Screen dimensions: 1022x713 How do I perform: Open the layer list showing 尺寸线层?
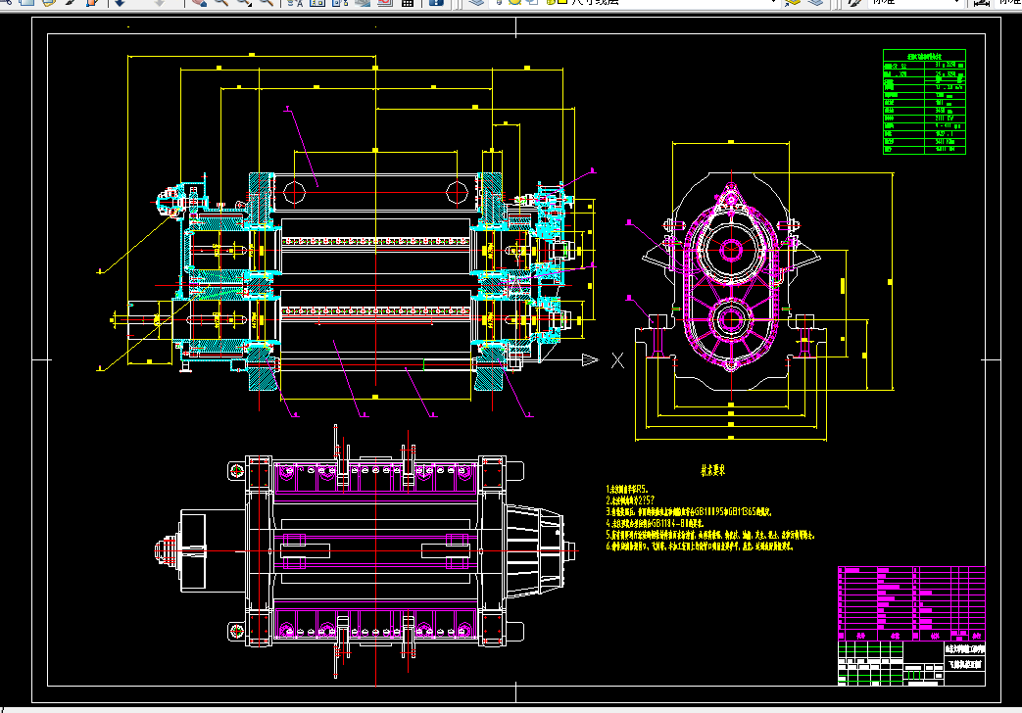[636, 2]
